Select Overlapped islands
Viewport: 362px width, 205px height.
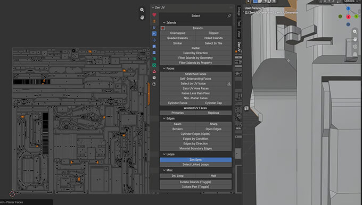point(177,33)
